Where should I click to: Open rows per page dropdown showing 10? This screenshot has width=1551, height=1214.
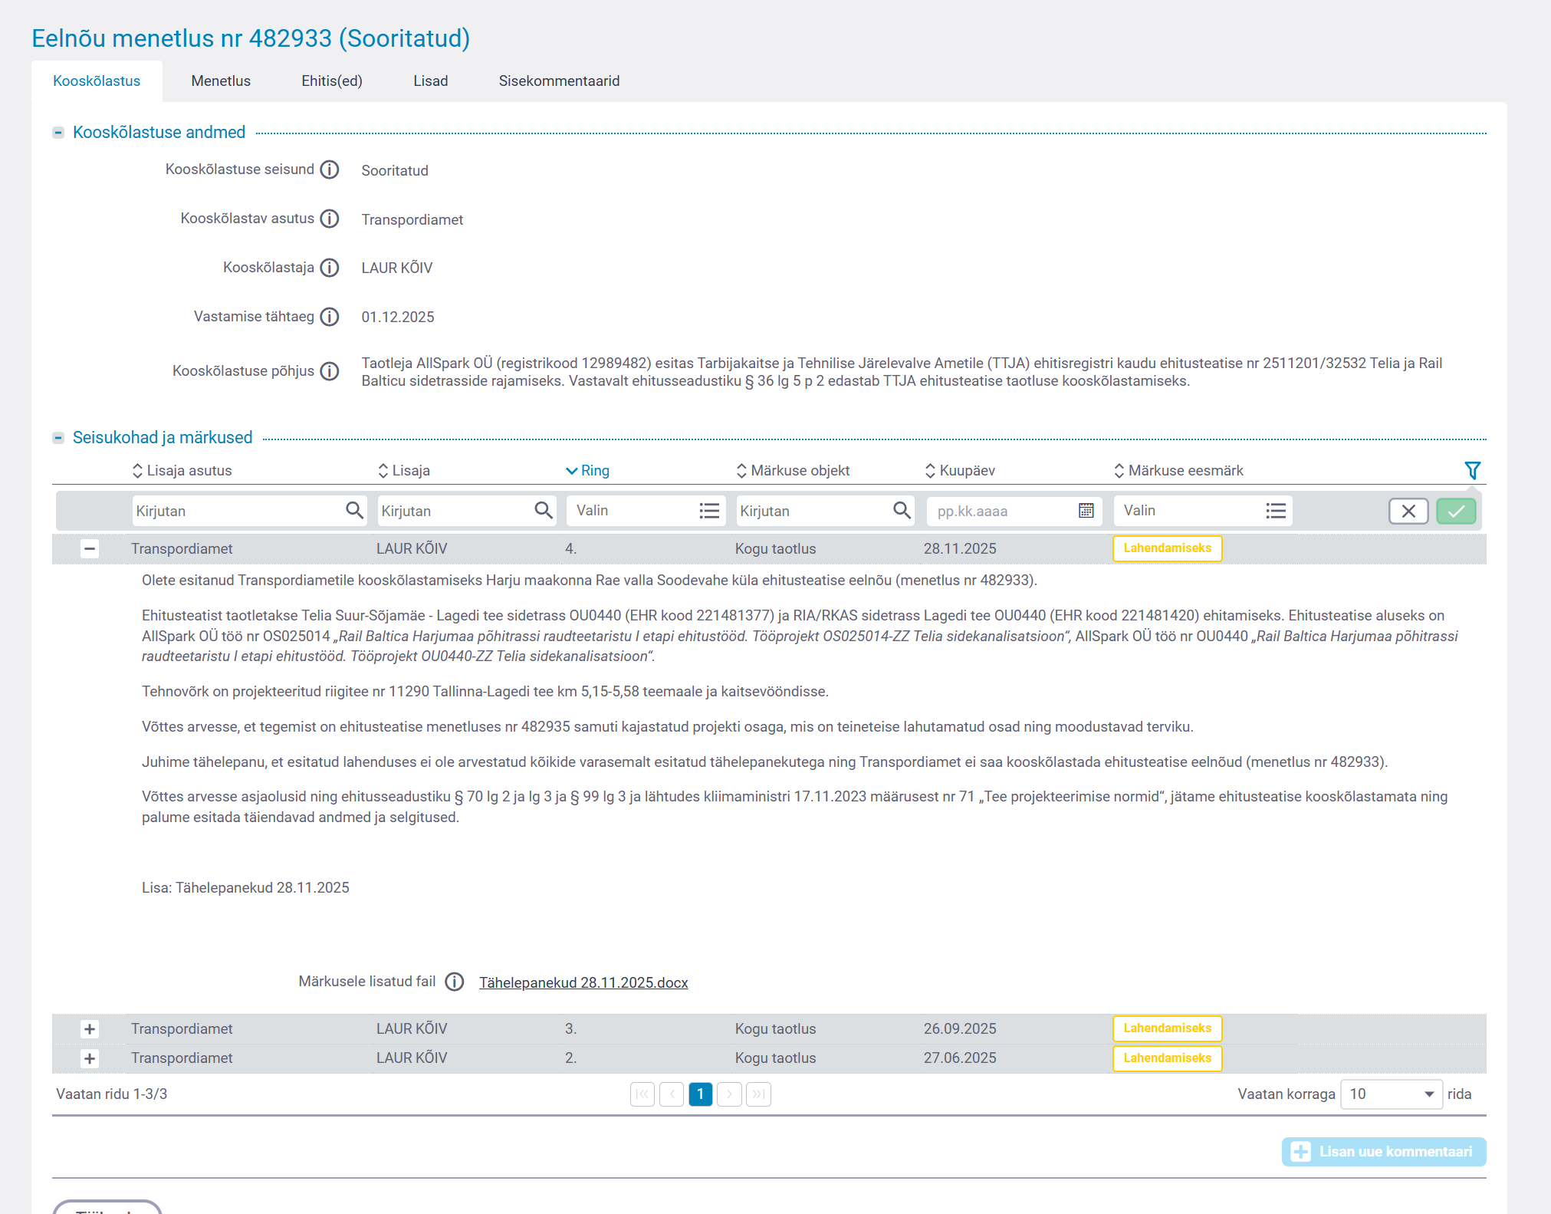tap(1391, 1094)
